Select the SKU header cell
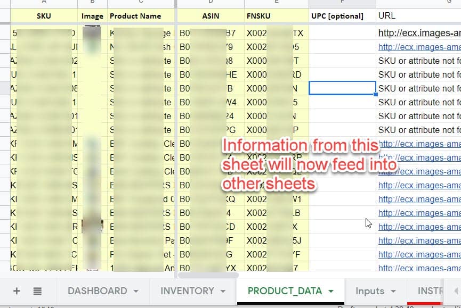 pyautogui.click(x=43, y=16)
